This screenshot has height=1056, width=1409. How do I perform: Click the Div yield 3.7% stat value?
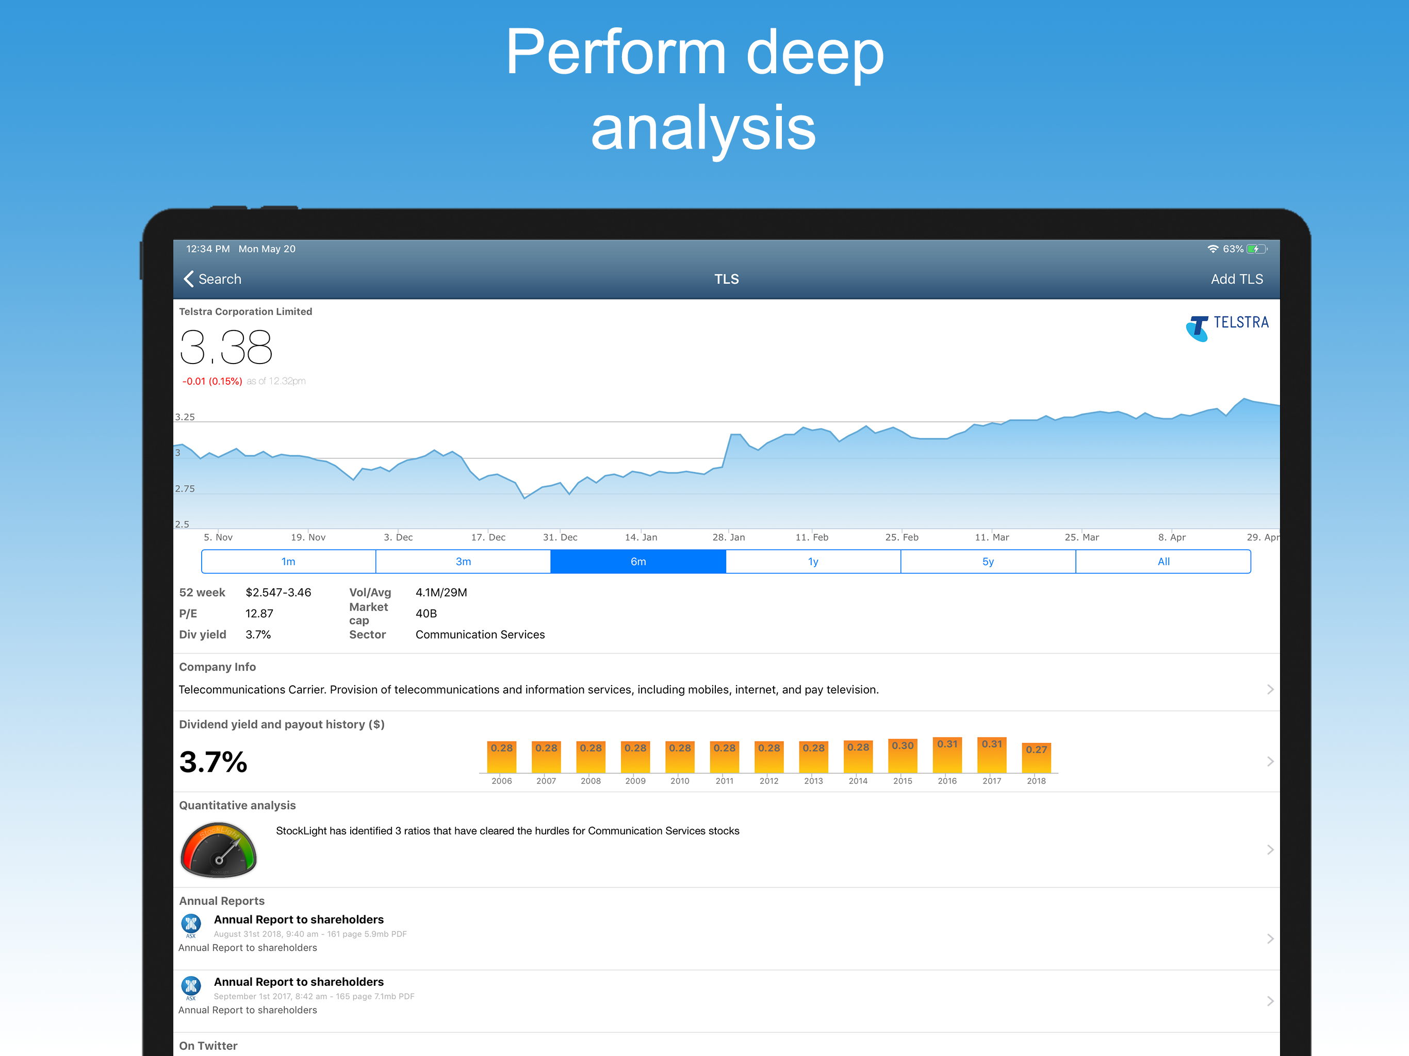pos(258,634)
